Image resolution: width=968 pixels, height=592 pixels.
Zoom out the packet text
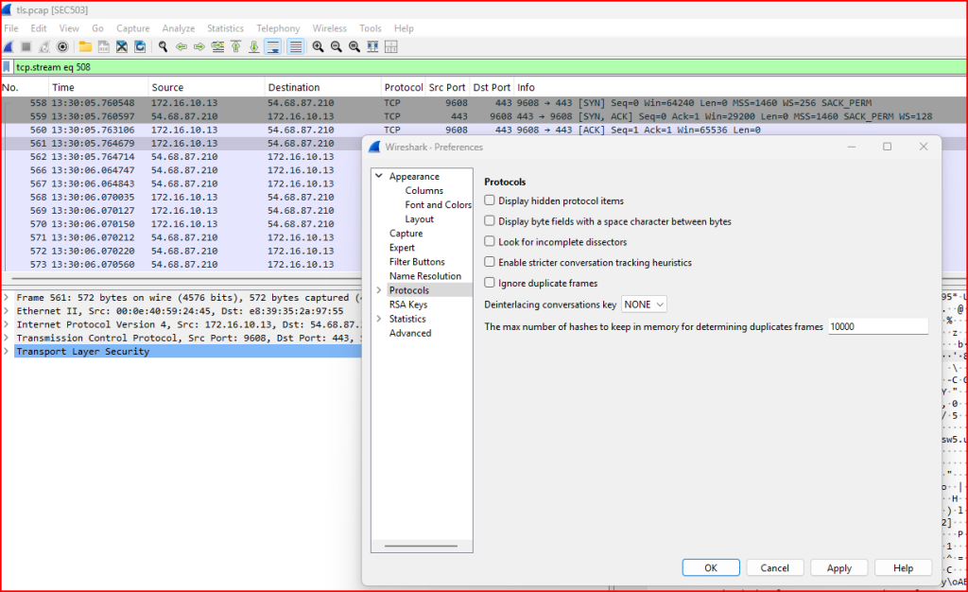point(337,47)
